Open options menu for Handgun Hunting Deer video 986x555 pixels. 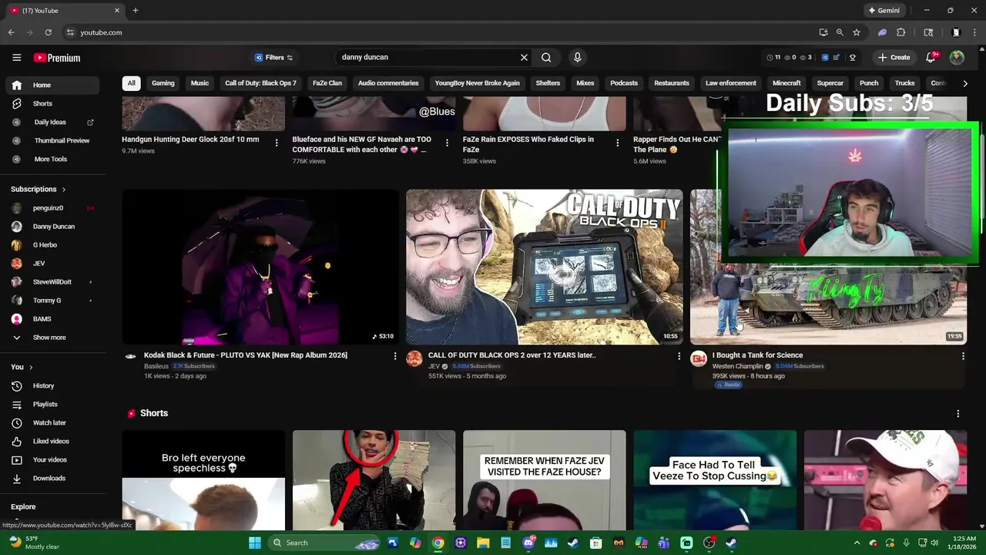tap(277, 143)
